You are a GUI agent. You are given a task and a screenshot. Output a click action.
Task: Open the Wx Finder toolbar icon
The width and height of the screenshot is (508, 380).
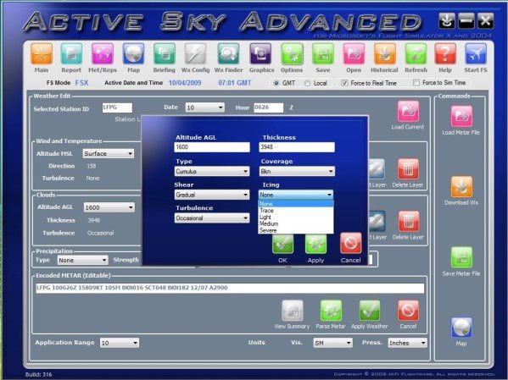tap(228, 54)
